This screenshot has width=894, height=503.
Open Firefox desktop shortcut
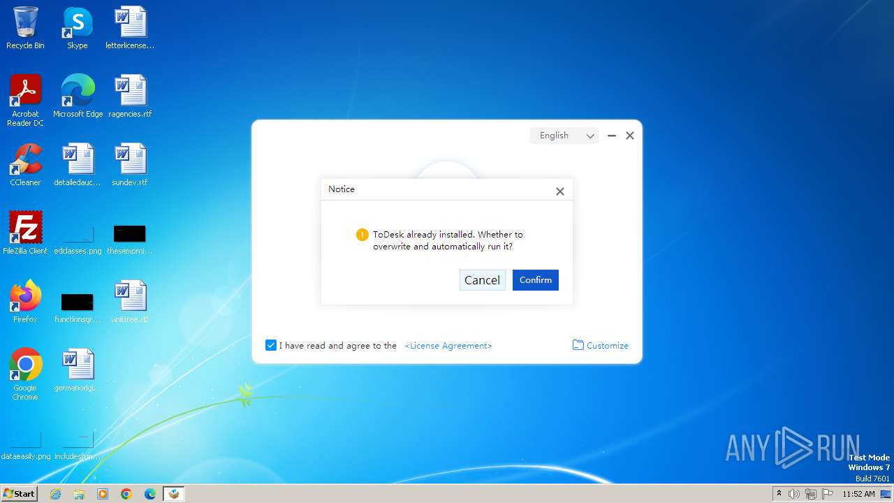click(25, 302)
